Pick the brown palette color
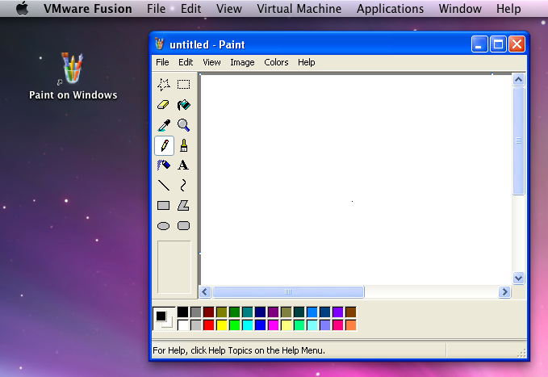 (350, 312)
